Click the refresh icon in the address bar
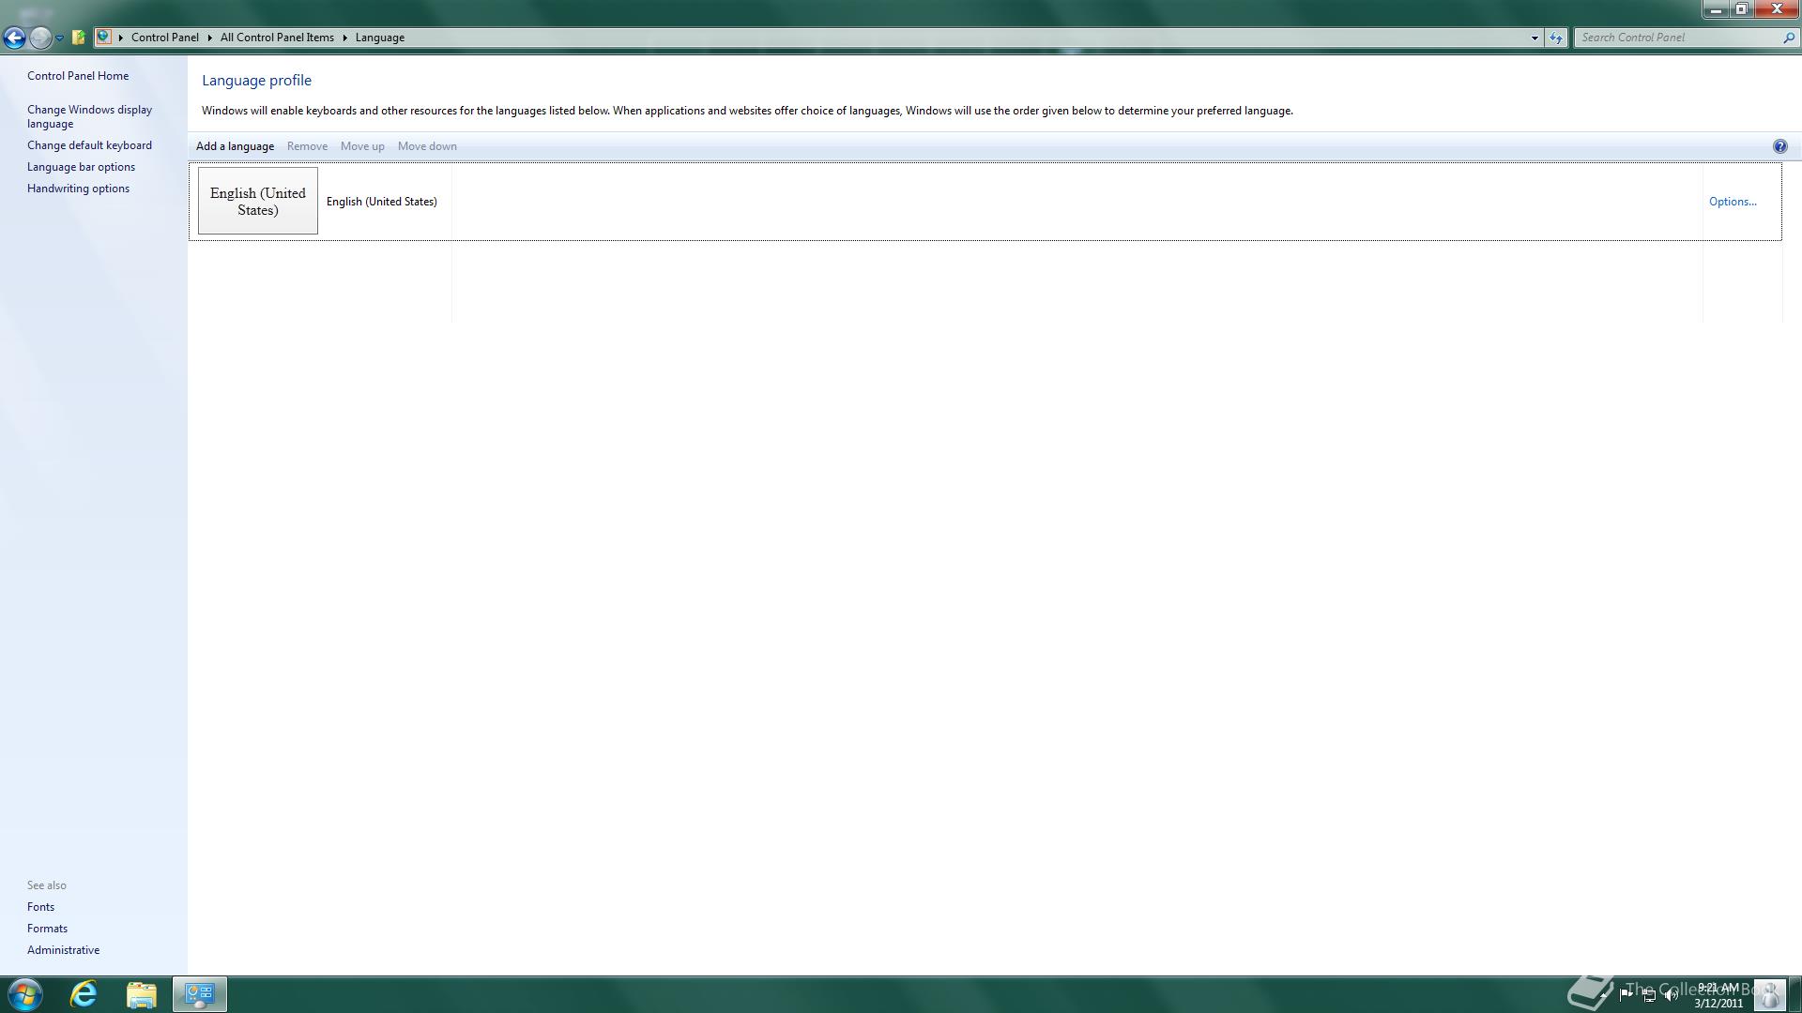This screenshot has height=1013, width=1802. [x=1555, y=38]
